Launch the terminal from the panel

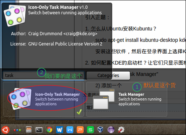coord(39,130)
